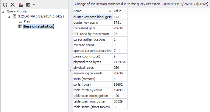Click the Plan list icon
Viewport: 210px width, 112px height.
click(x=20, y=21)
